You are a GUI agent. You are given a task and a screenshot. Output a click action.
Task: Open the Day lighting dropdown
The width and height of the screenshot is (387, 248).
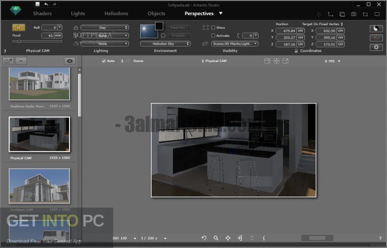point(105,27)
